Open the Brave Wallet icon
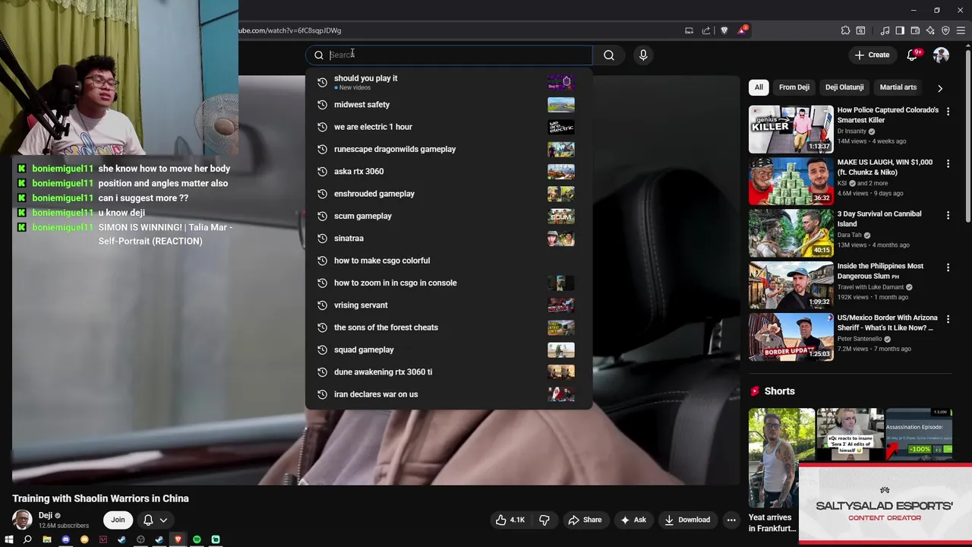Screen dimensions: 972x547 click(915, 30)
